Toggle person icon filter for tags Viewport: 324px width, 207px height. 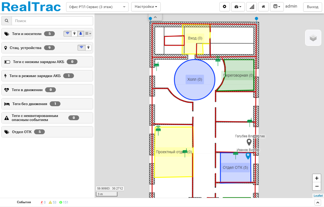tap(80, 34)
